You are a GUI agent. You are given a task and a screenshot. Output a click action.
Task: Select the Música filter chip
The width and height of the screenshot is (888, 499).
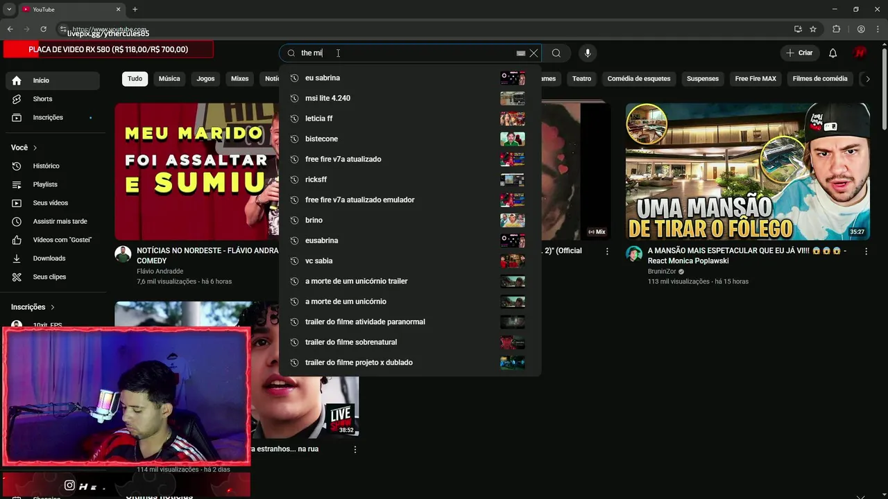point(169,78)
